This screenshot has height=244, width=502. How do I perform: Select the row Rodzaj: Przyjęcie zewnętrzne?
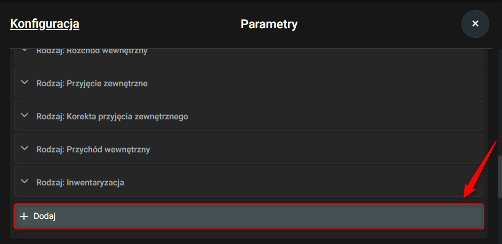(249, 82)
